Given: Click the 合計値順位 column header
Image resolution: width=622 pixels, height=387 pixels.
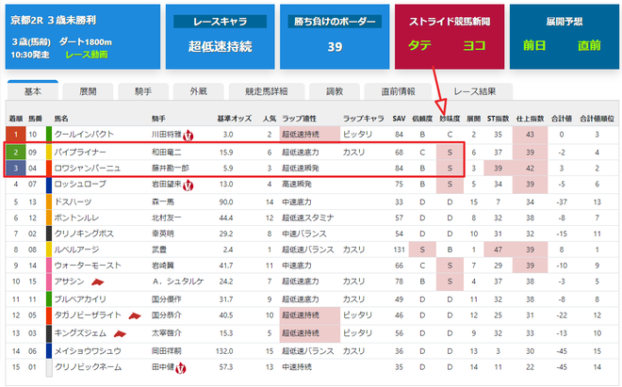Looking at the screenshot, I should pyautogui.click(x=597, y=119).
